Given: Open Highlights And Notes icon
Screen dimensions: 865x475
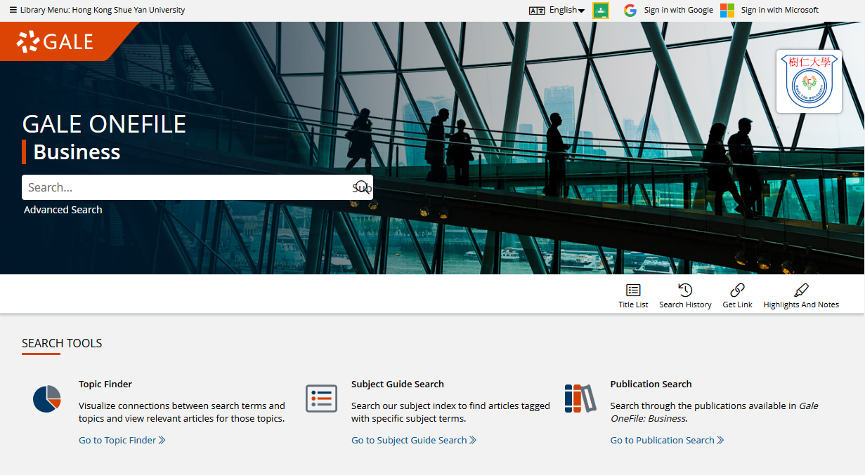Looking at the screenshot, I should [801, 290].
